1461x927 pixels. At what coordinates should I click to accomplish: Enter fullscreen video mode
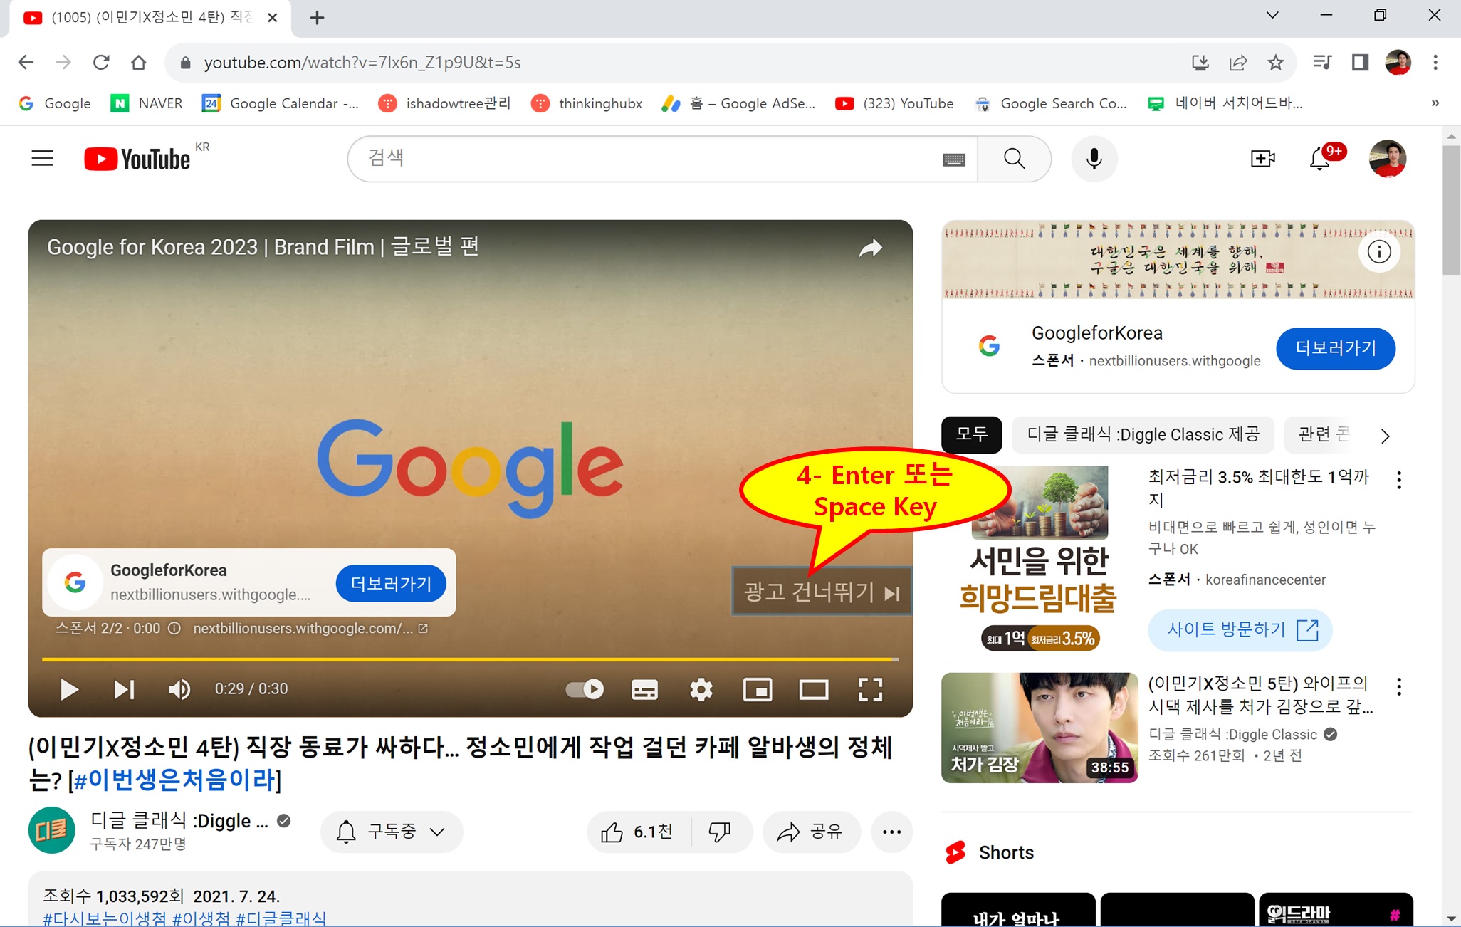[x=870, y=689]
